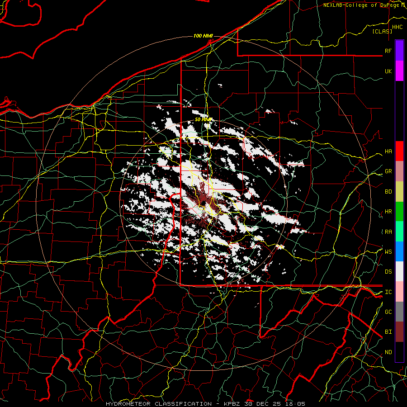Screen dimensions: 407x407
Task: Click the "HHC" product code text
Action: point(397,27)
